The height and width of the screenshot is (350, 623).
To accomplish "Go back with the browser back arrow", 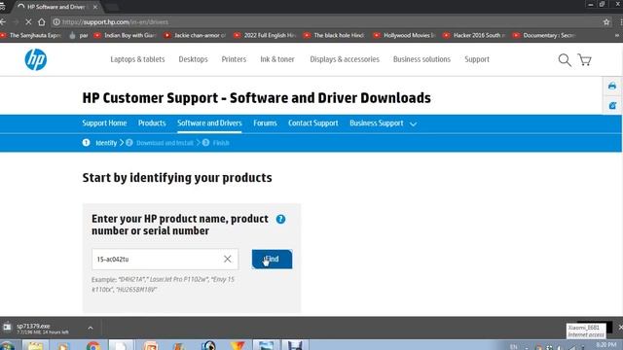I will click(3, 22).
